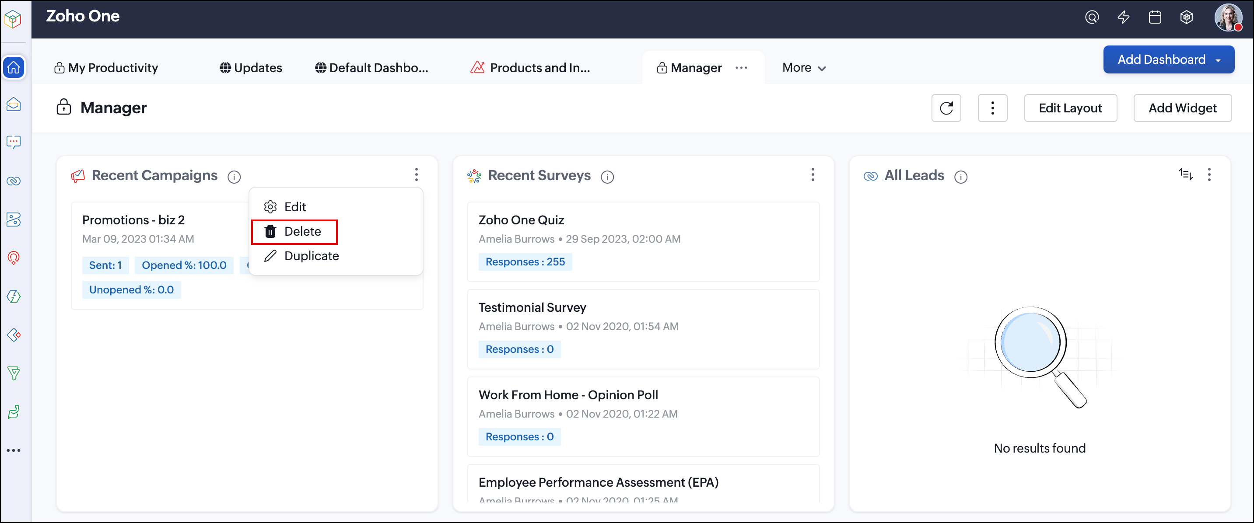
Task: Open the green bolt hexagon sidebar icon
Action: tap(14, 296)
